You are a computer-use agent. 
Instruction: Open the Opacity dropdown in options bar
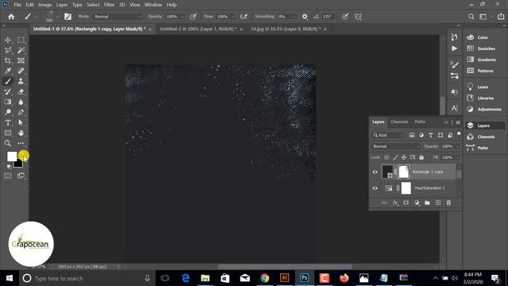(183, 17)
